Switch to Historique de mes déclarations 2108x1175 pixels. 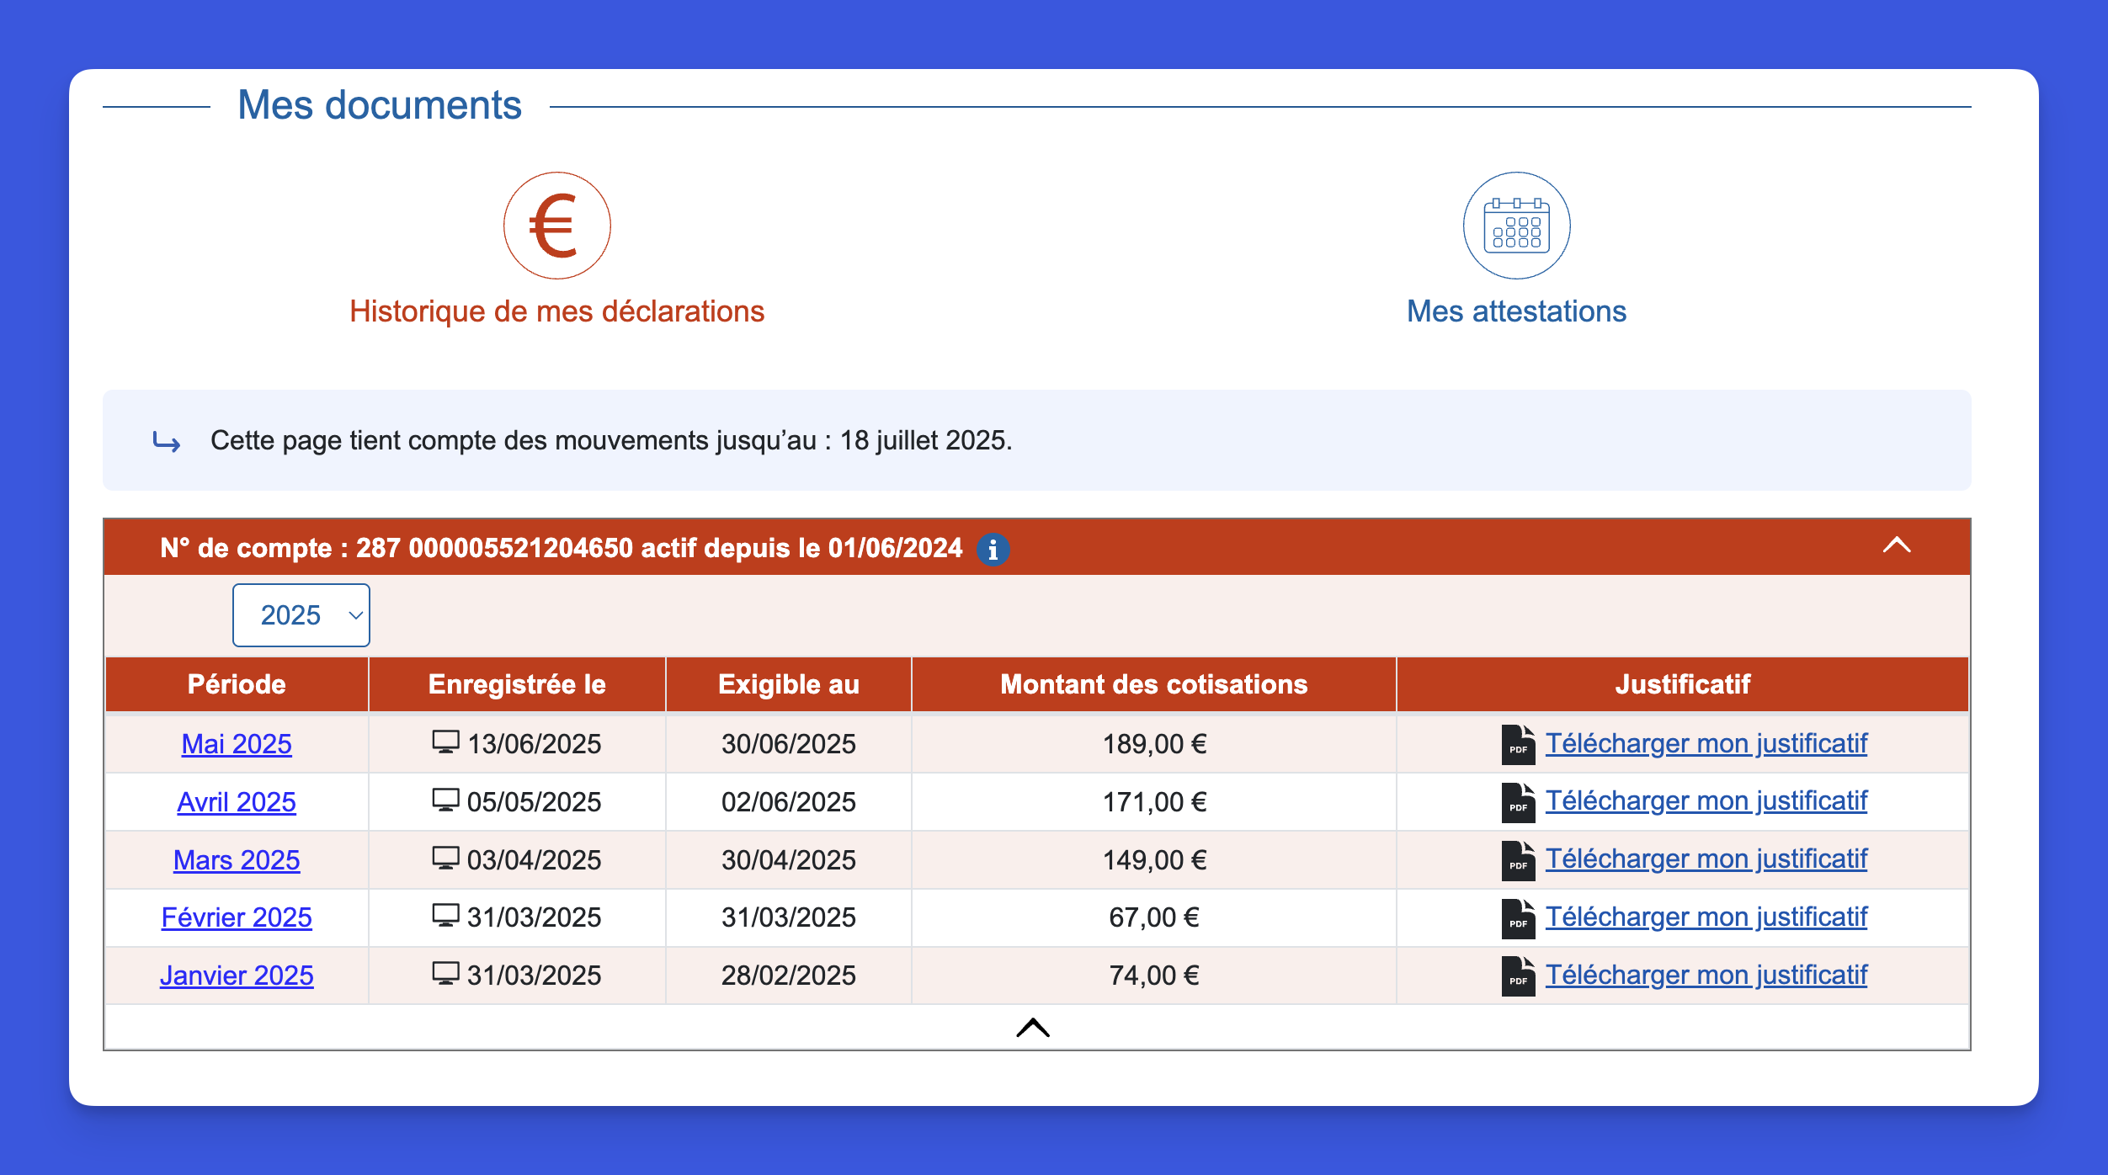point(556,311)
